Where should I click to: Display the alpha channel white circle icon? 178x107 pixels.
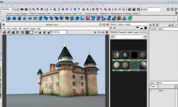31,33
